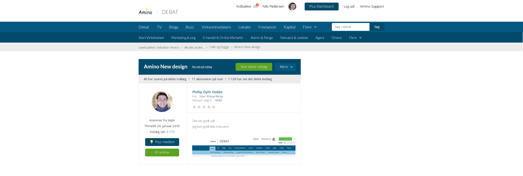
Task: Open the Freelancer section
Action: 267,27
